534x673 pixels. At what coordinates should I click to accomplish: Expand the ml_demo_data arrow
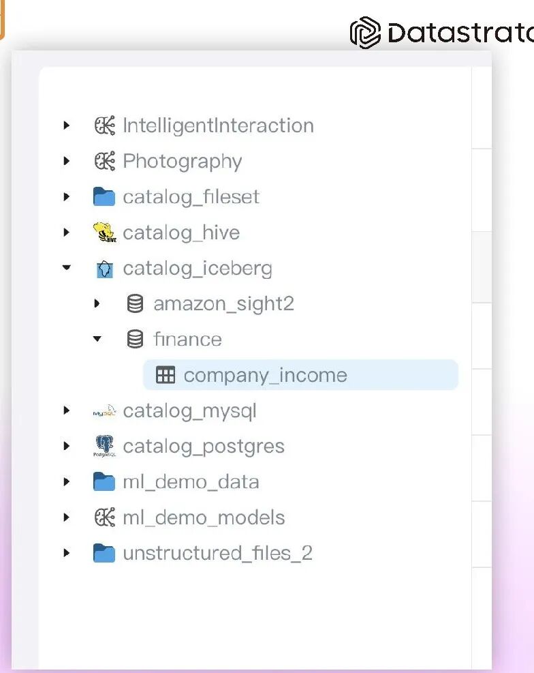pos(66,482)
